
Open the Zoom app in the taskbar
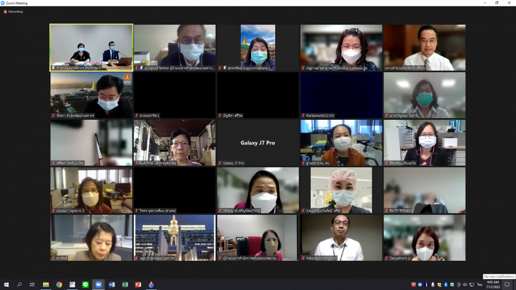pos(98,284)
